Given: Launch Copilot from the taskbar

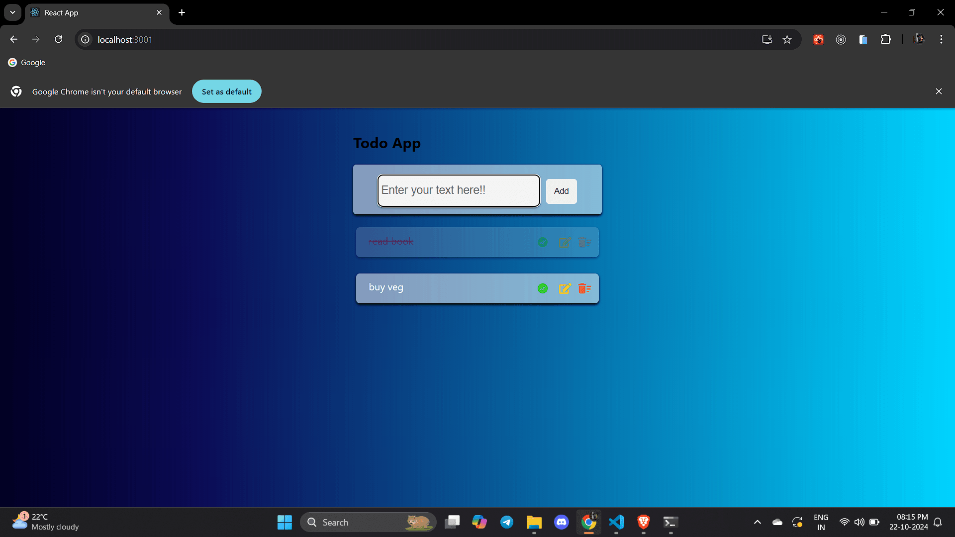Looking at the screenshot, I should click(x=479, y=522).
